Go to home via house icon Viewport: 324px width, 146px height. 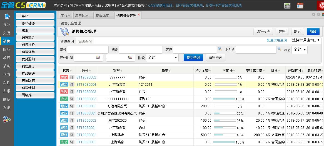[x=7, y=16]
